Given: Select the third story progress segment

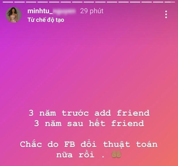Looking at the screenshot, I should [x=31, y=2].
